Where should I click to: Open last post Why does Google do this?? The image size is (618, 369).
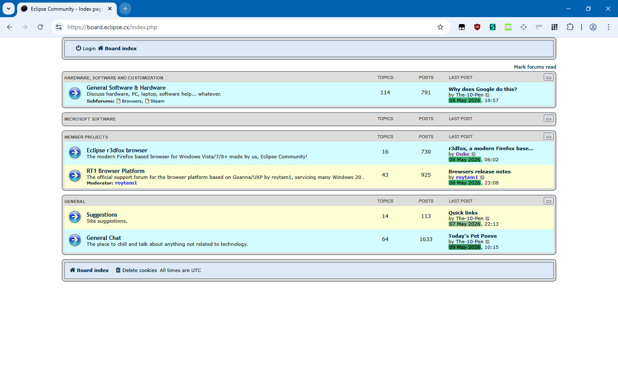[x=483, y=89]
